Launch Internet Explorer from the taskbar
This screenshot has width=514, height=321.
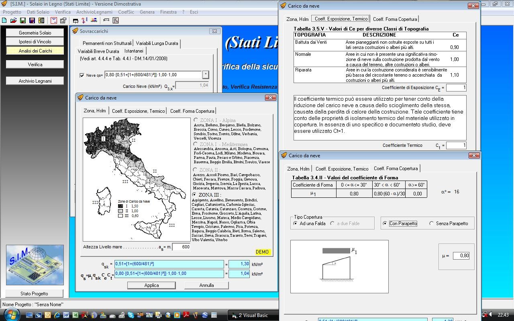coord(57,315)
